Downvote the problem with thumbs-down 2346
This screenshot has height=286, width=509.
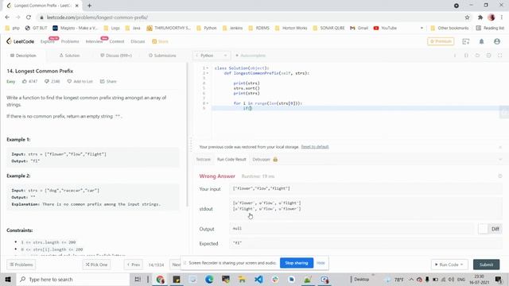pyautogui.click(x=52, y=81)
